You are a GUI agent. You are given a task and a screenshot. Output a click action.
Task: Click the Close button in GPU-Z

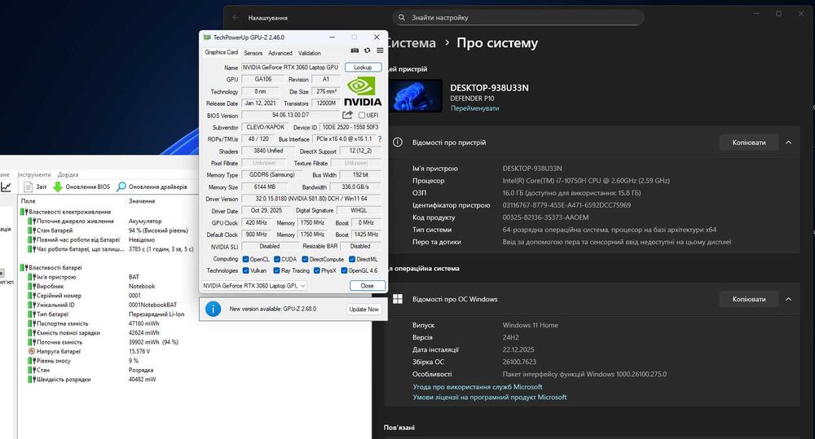pyautogui.click(x=367, y=286)
